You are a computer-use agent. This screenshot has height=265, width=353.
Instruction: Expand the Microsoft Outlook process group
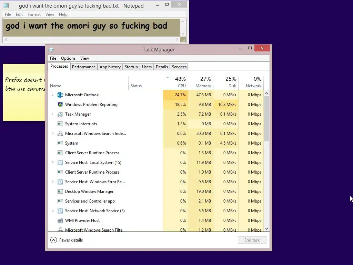(52, 95)
